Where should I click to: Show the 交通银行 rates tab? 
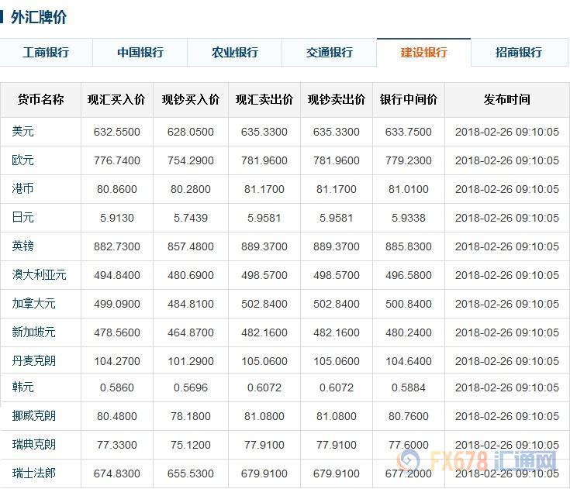(x=329, y=53)
